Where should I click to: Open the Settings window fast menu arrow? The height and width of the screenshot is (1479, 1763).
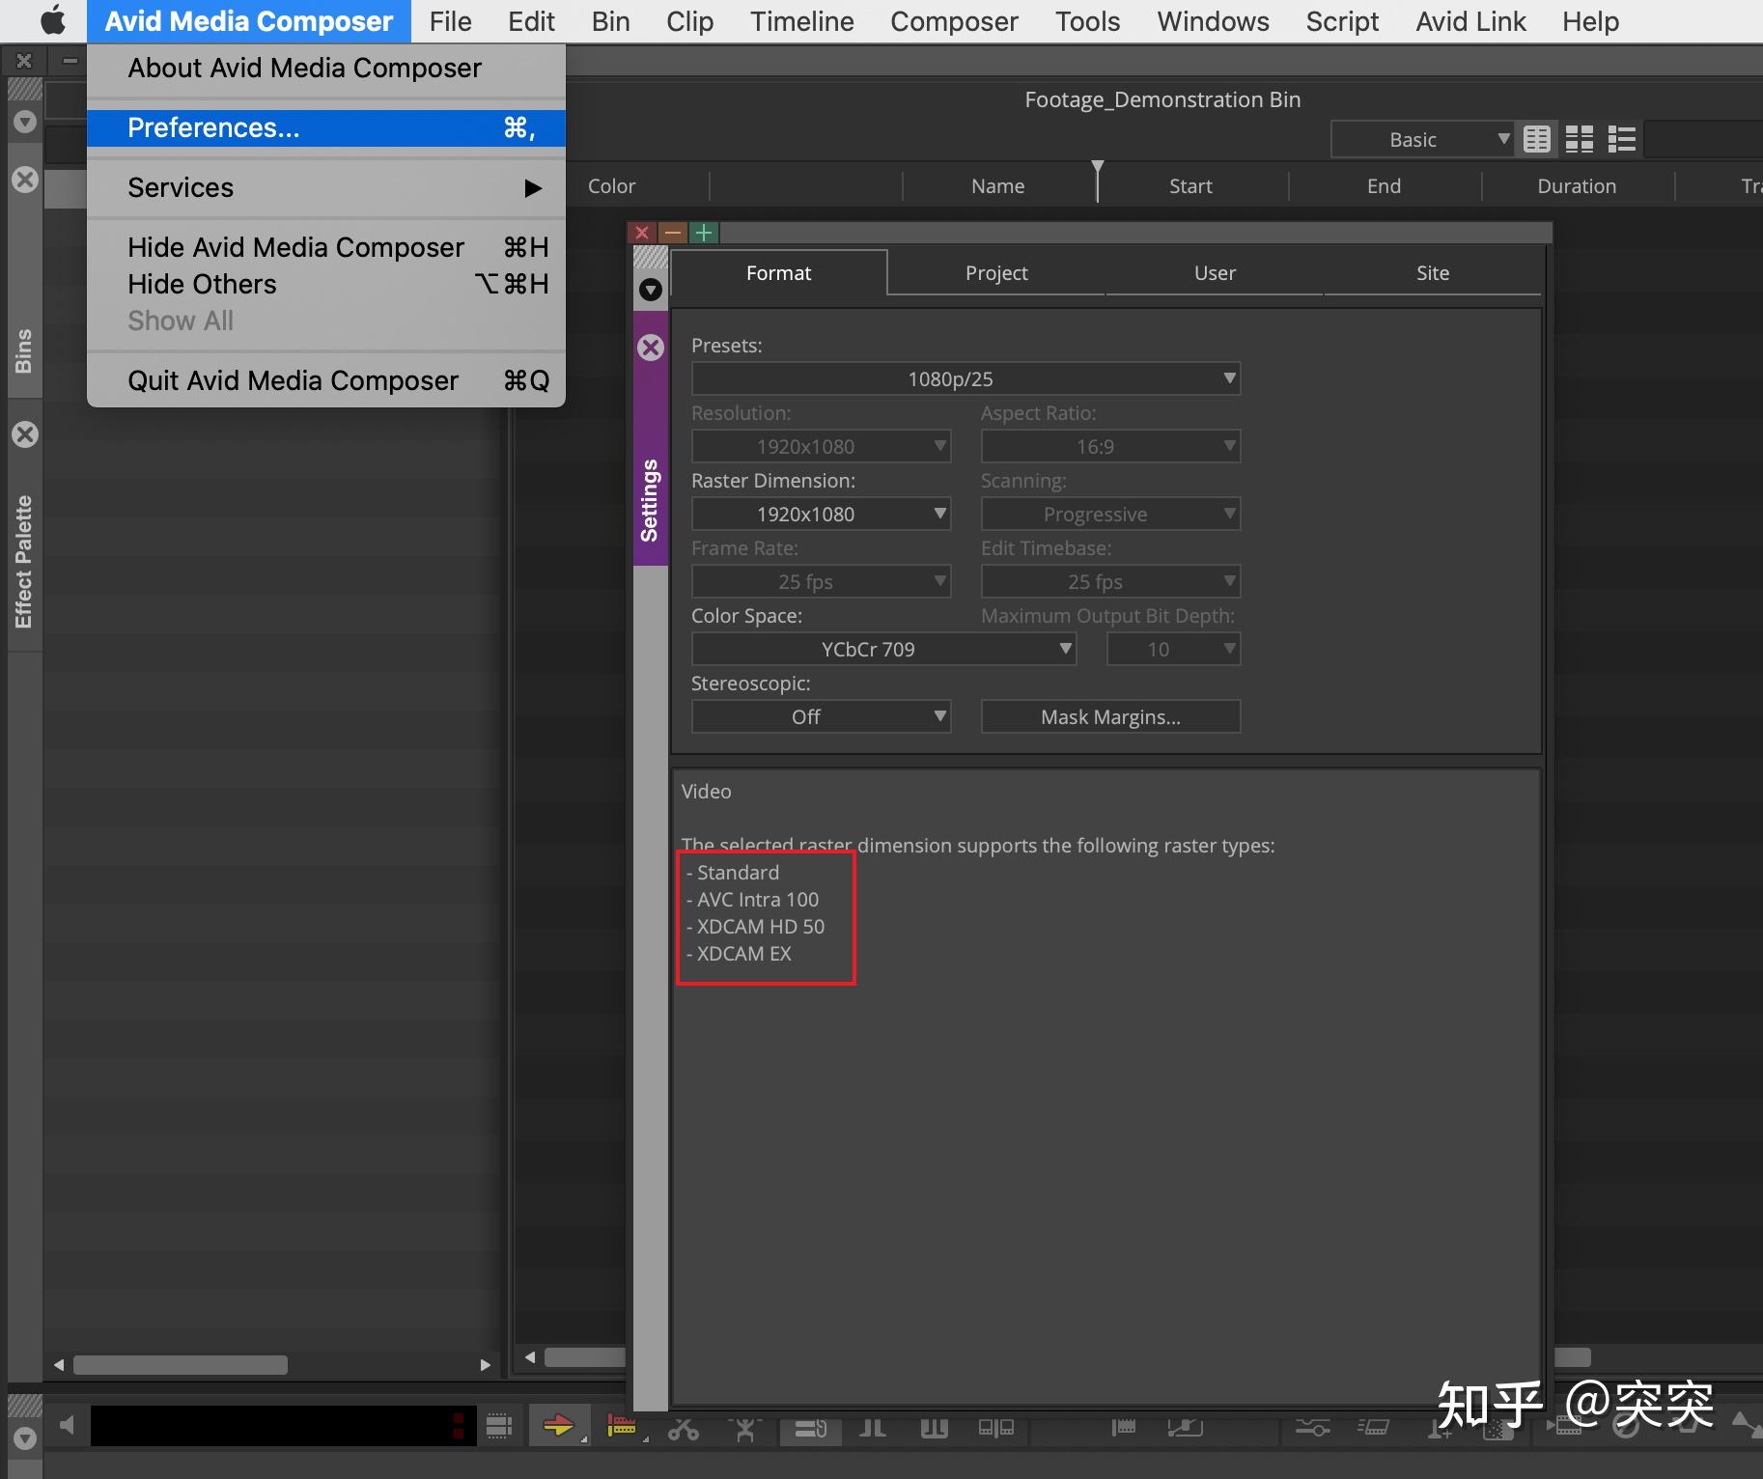click(651, 290)
